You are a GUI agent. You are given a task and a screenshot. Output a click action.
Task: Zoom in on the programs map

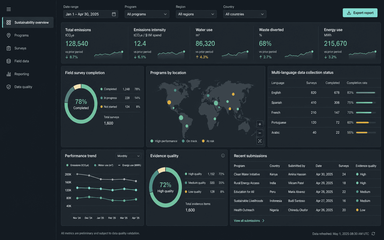[x=260, y=124]
